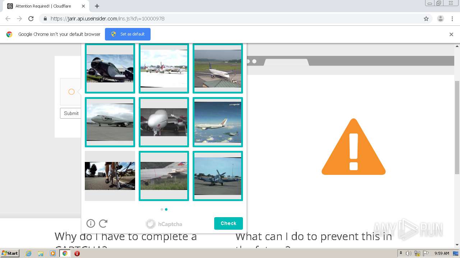460x258 pixels.
Task: Click Chrome taskbar icon
Action: click(x=65, y=253)
